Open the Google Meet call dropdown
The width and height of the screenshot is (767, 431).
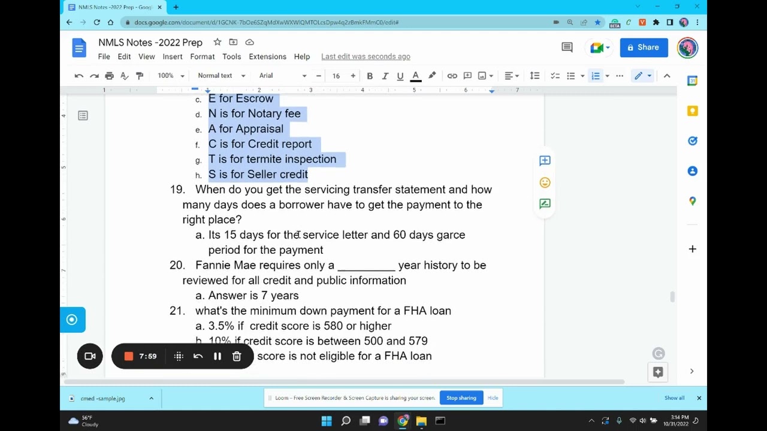coord(600,48)
